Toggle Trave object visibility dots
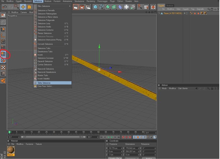The image size is (220, 159). (187, 13)
